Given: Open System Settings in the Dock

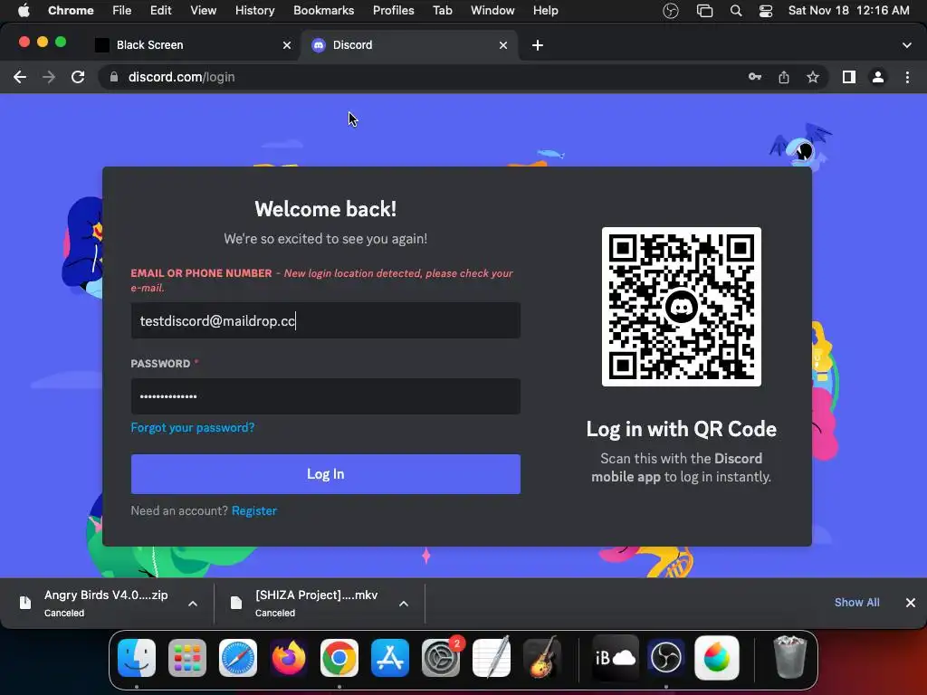Looking at the screenshot, I should point(441,657).
